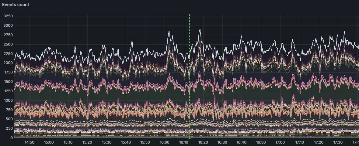
Task: Click the white series peak just after 16:00
Action: pyautogui.click(x=169, y=31)
